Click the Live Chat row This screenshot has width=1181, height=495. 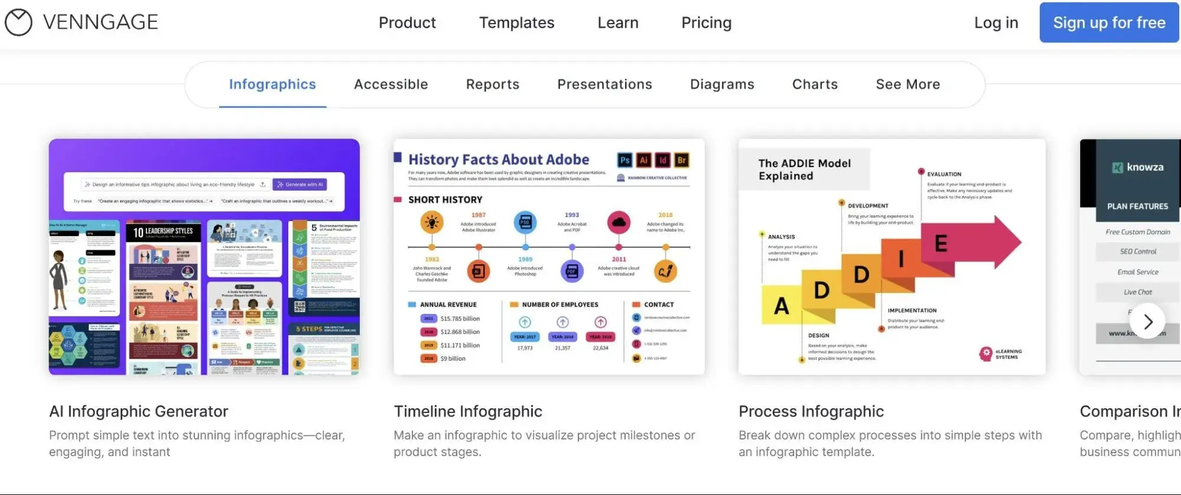coord(1138,292)
